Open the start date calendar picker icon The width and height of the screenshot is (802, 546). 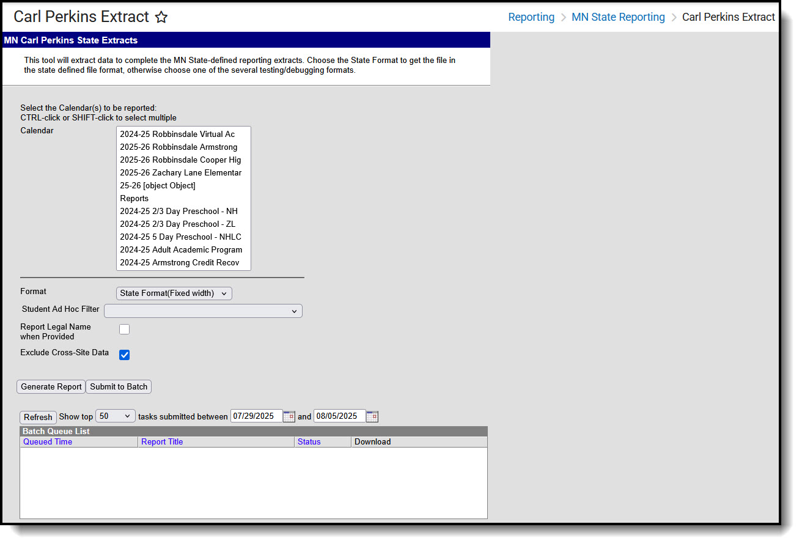[289, 416]
